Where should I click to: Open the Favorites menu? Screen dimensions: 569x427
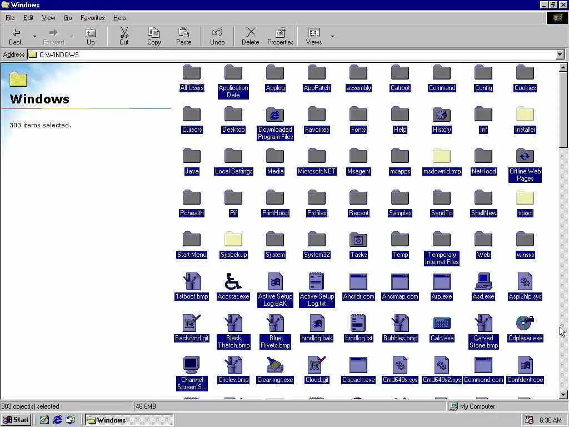click(x=93, y=18)
